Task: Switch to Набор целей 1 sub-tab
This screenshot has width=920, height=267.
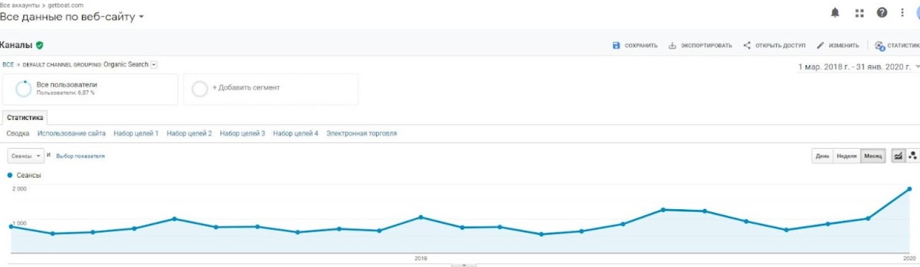Action: (136, 133)
